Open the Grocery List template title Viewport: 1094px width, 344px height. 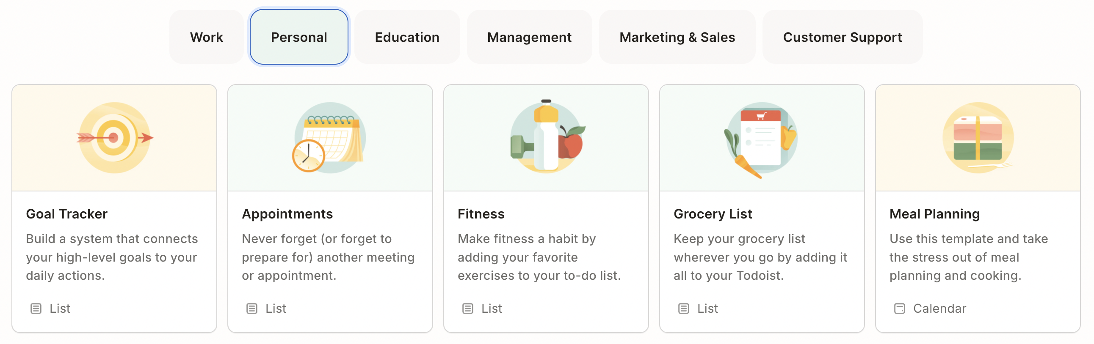tap(713, 214)
